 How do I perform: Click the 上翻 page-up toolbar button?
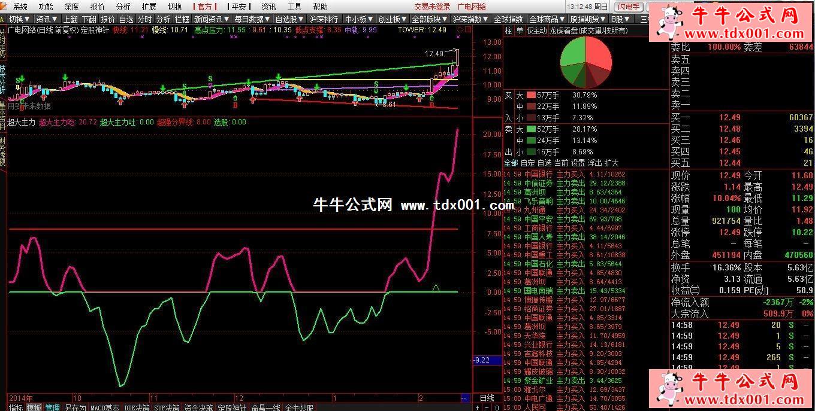pos(70,19)
